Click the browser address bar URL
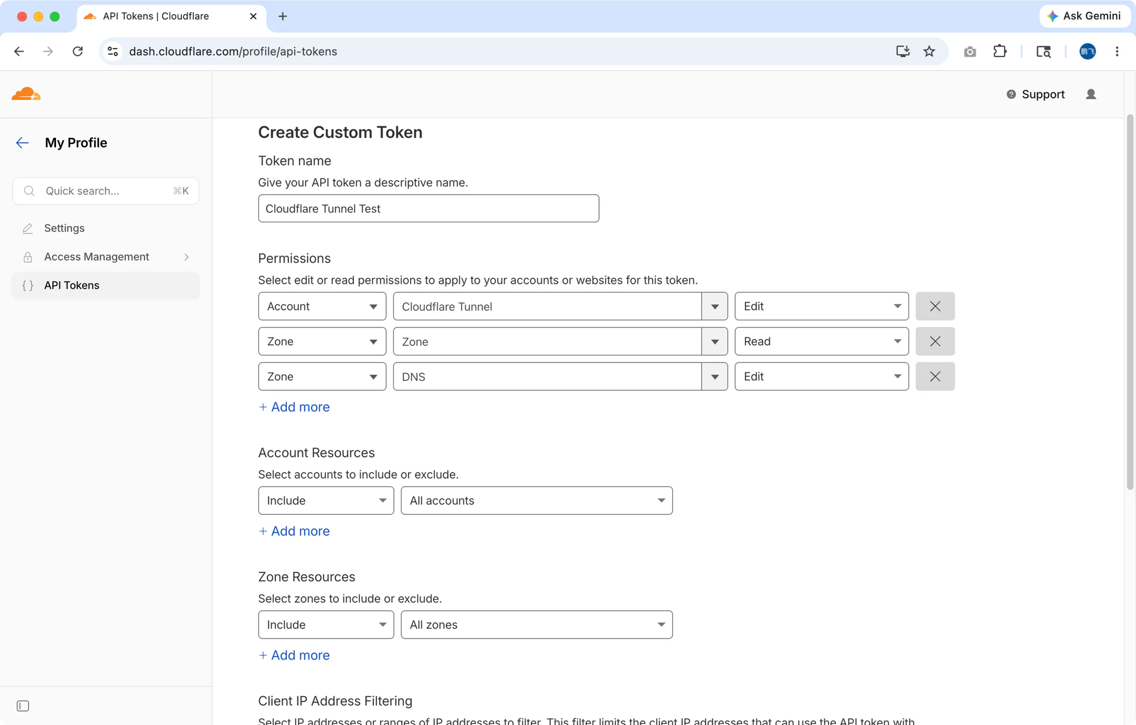This screenshot has height=725, width=1136. coord(233,52)
